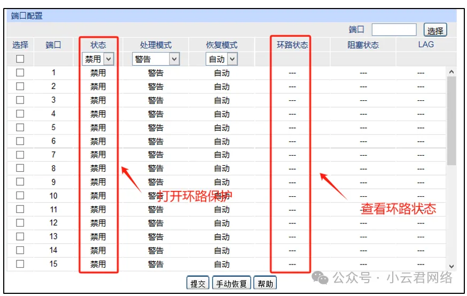Viewport: 467px width, 296px height.
Task: Click the 环路状态 column header
Action: pos(292,45)
